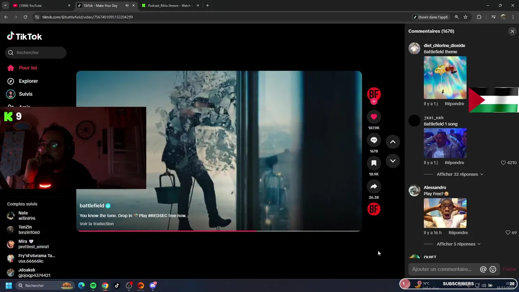The width and height of the screenshot is (519, 292).
Task: Seek on the red video progress bar
Action: (x=219, y=231)
